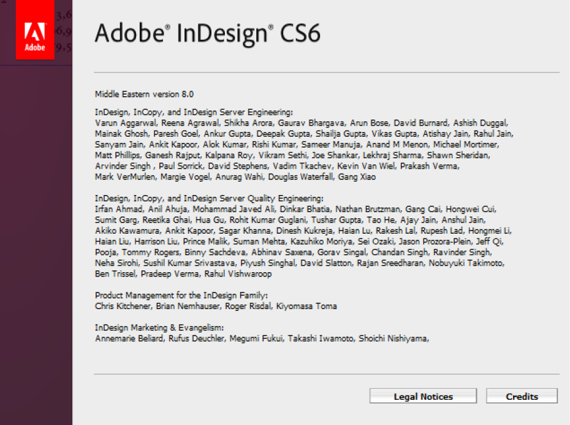Screen dimensions: 570x425
Task: Select the Middle Eastern version 8.0 text
Action: point(144,94)
